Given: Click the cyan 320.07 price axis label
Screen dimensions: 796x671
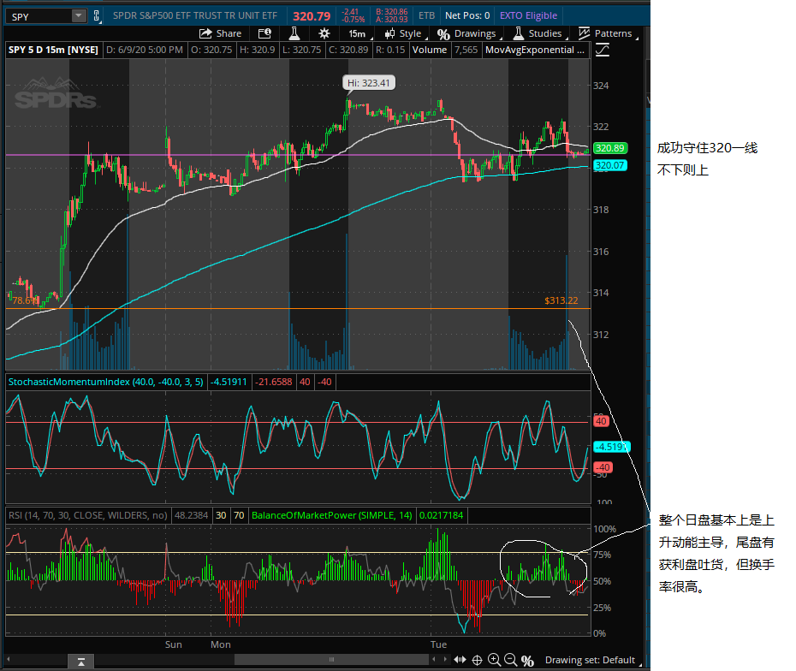Looking at the screenshot, I should (x=610, y=165).
